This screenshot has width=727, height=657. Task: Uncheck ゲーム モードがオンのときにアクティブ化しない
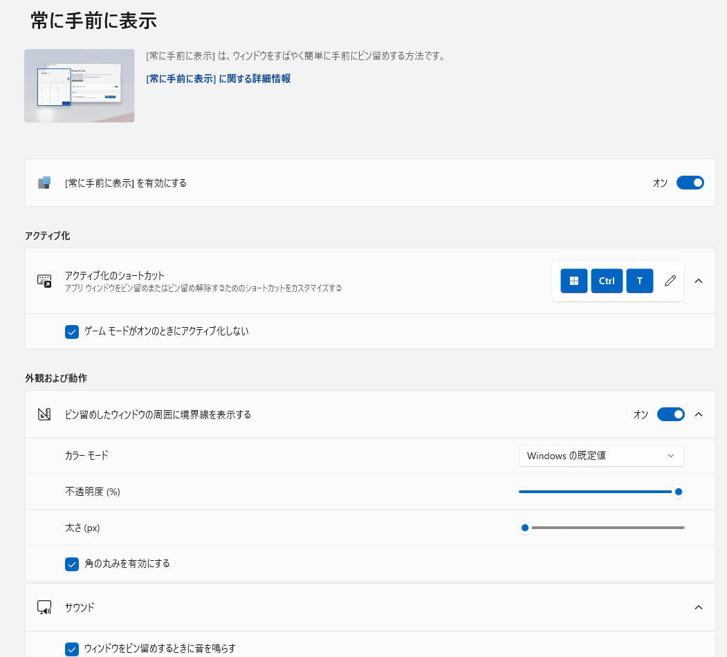72,332
